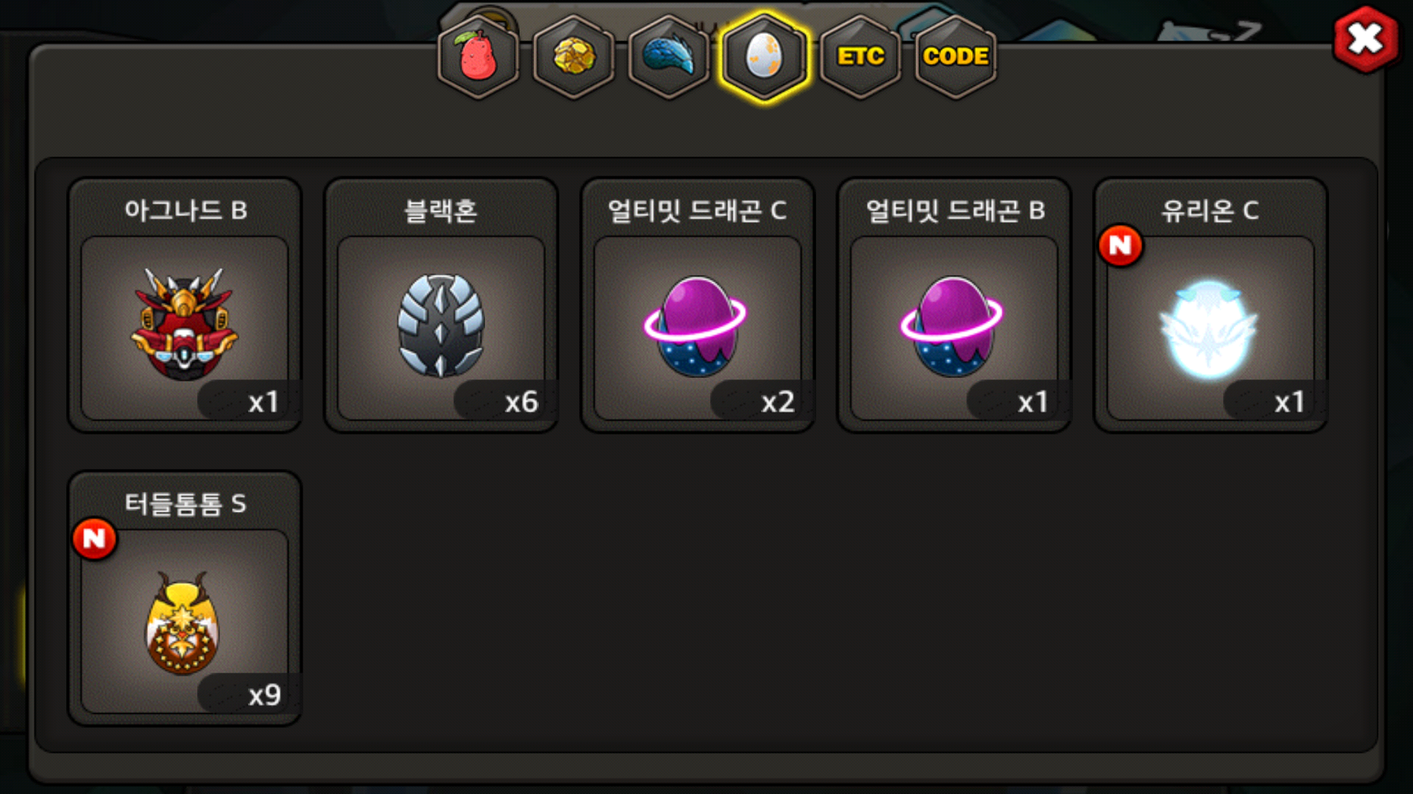Screen dimensions: 1413x794
Task: Select the 아그나드 B egg icon
Action: click(x=184, y=324)
